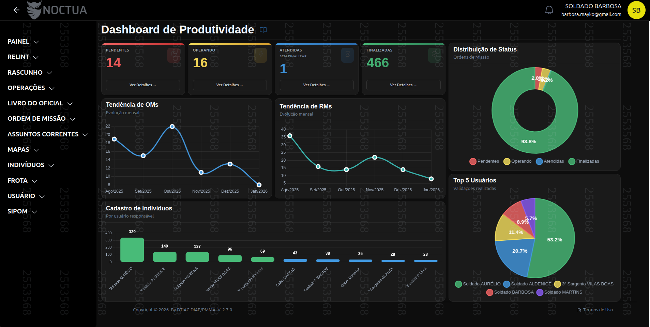The image size is (650, 327).
Task: Open the notifications bell
Action: [549, 10]
